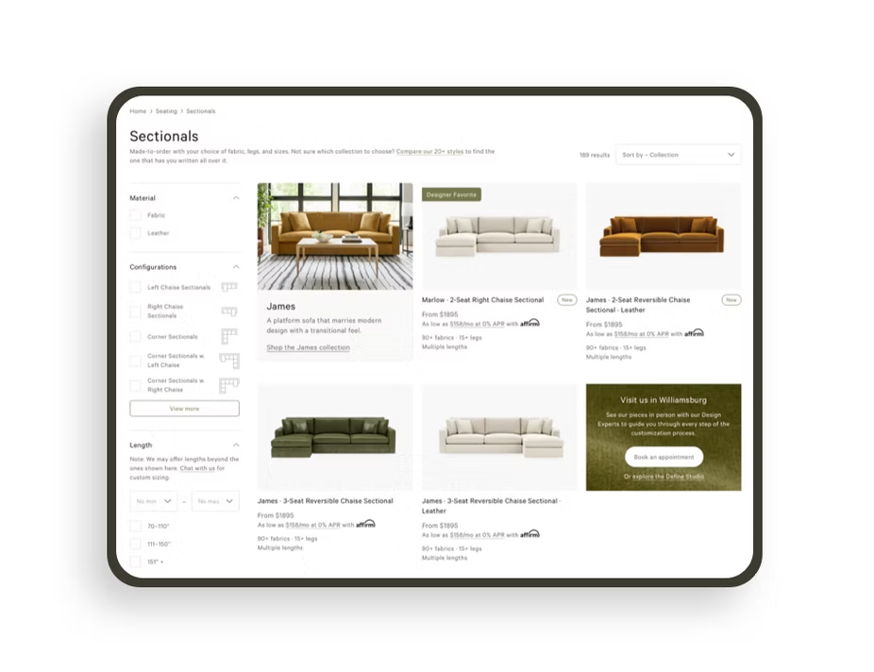Click James - 3-Seat Reversible Chaise Sectional - Leather title
The height and width of the screenshot is (672, 874).
(x=491, y=506)
